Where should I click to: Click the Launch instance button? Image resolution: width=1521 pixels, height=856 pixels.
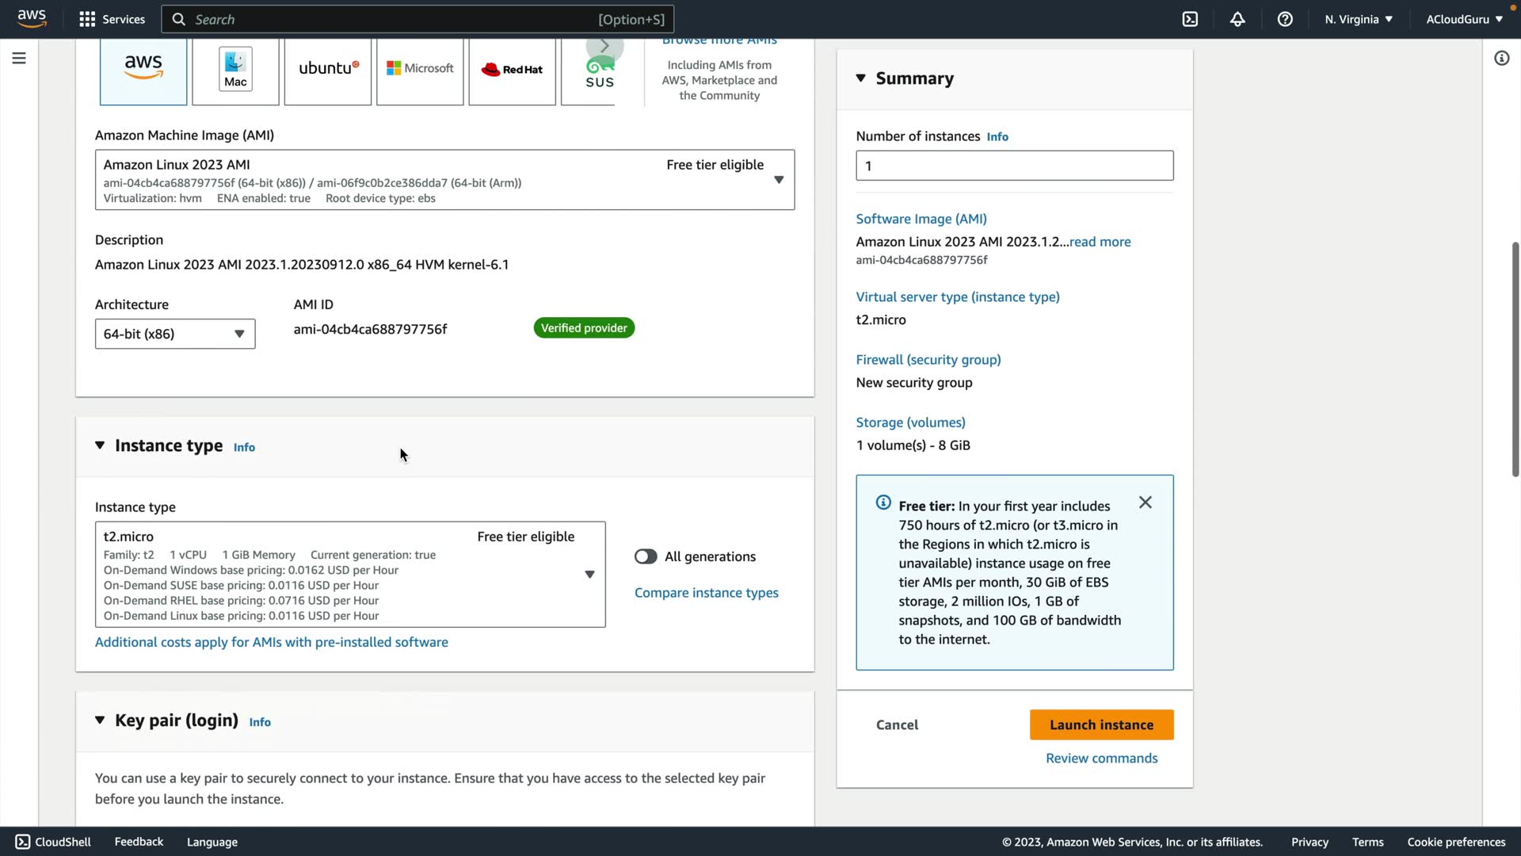(x=1101, y=724)
